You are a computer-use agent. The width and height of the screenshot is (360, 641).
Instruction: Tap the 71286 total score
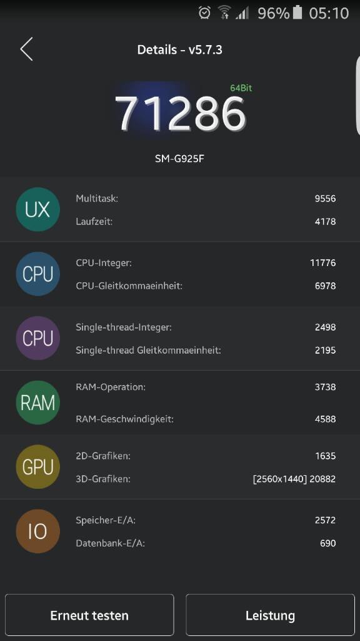[181, 113]
